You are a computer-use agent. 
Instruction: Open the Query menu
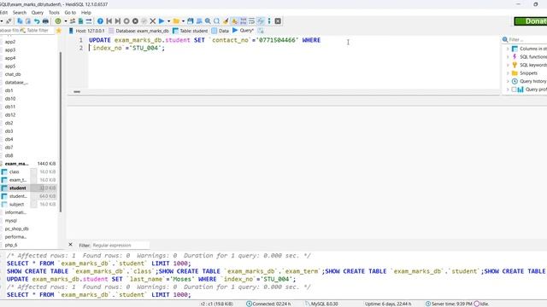[x=38, y=13]
